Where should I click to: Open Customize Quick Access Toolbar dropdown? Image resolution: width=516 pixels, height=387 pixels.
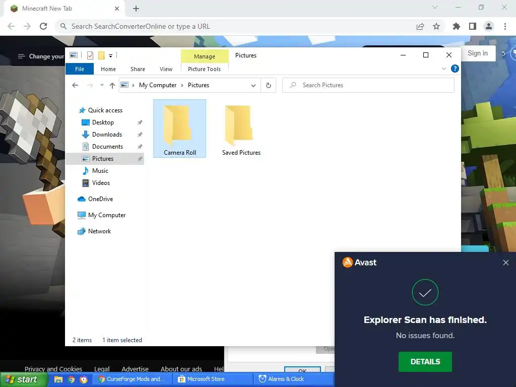[x=110, y=55]
